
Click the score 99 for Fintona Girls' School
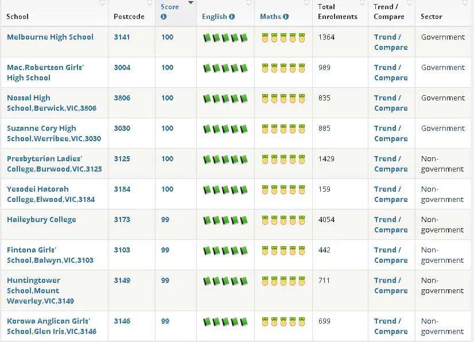tap(165, 250)
